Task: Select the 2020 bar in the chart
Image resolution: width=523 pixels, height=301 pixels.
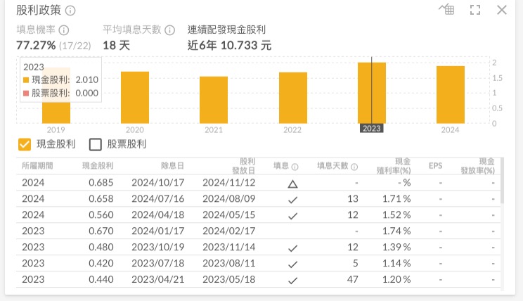Action: pyautogui.click(x=135, y=97)
